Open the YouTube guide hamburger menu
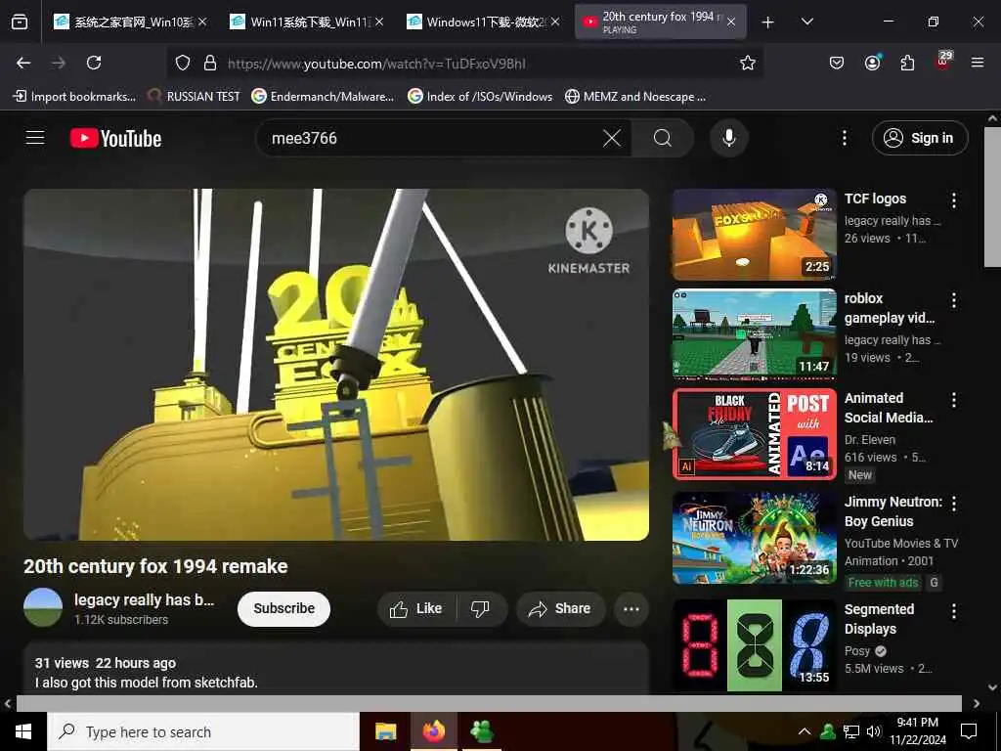This screenshot has width=1001, height=751. [35, 138]
